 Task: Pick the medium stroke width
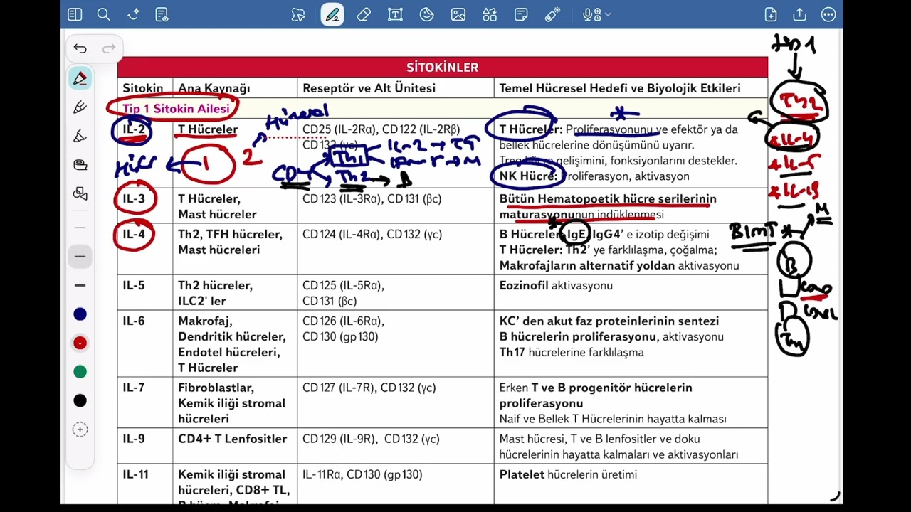pos(80,256)
